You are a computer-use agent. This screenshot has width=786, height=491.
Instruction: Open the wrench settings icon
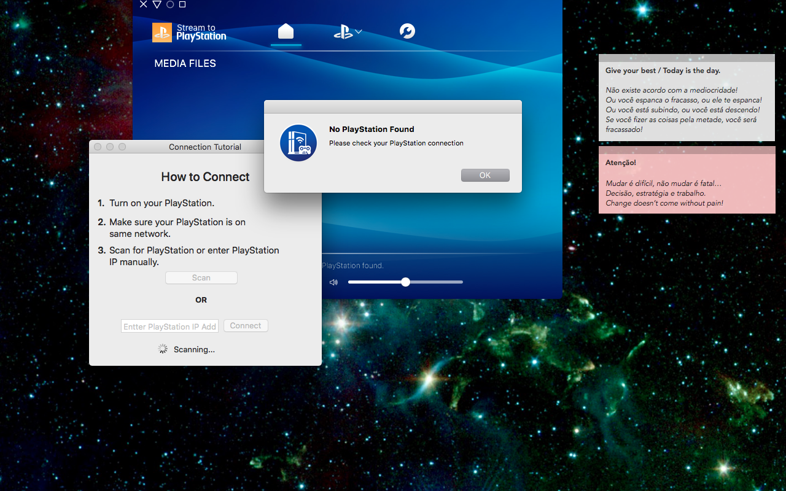click(x=407, y=31)
